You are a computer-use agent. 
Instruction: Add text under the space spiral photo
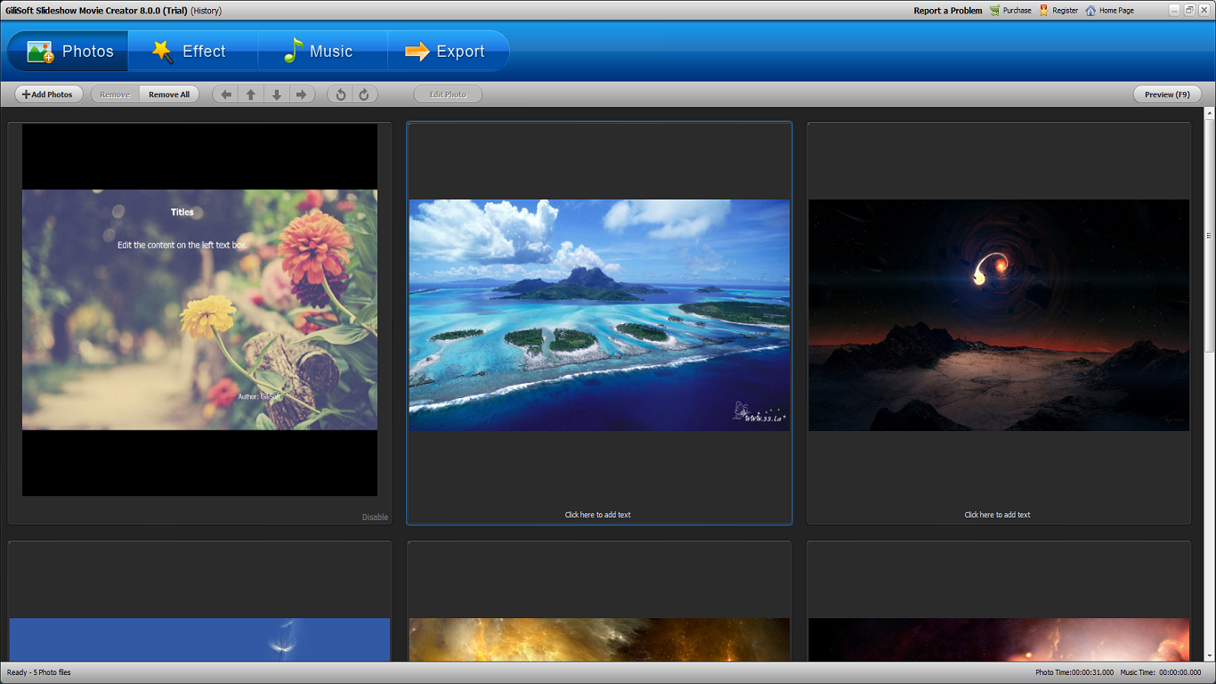click(998, 515)
